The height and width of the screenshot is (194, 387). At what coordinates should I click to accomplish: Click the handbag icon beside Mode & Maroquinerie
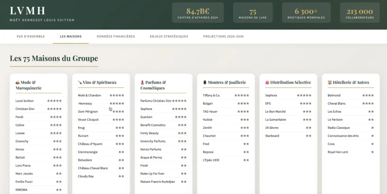click(x=17, y=82)
